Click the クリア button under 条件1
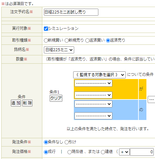Viewport: 155px width, 159px height. point(56,98)
